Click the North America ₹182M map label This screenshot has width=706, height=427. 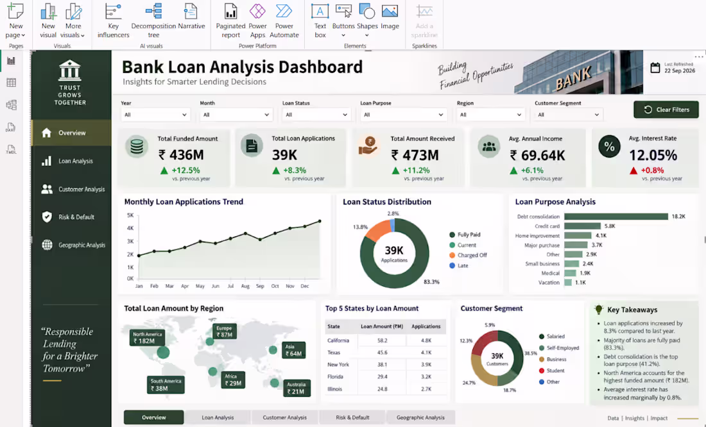(147, 338)
